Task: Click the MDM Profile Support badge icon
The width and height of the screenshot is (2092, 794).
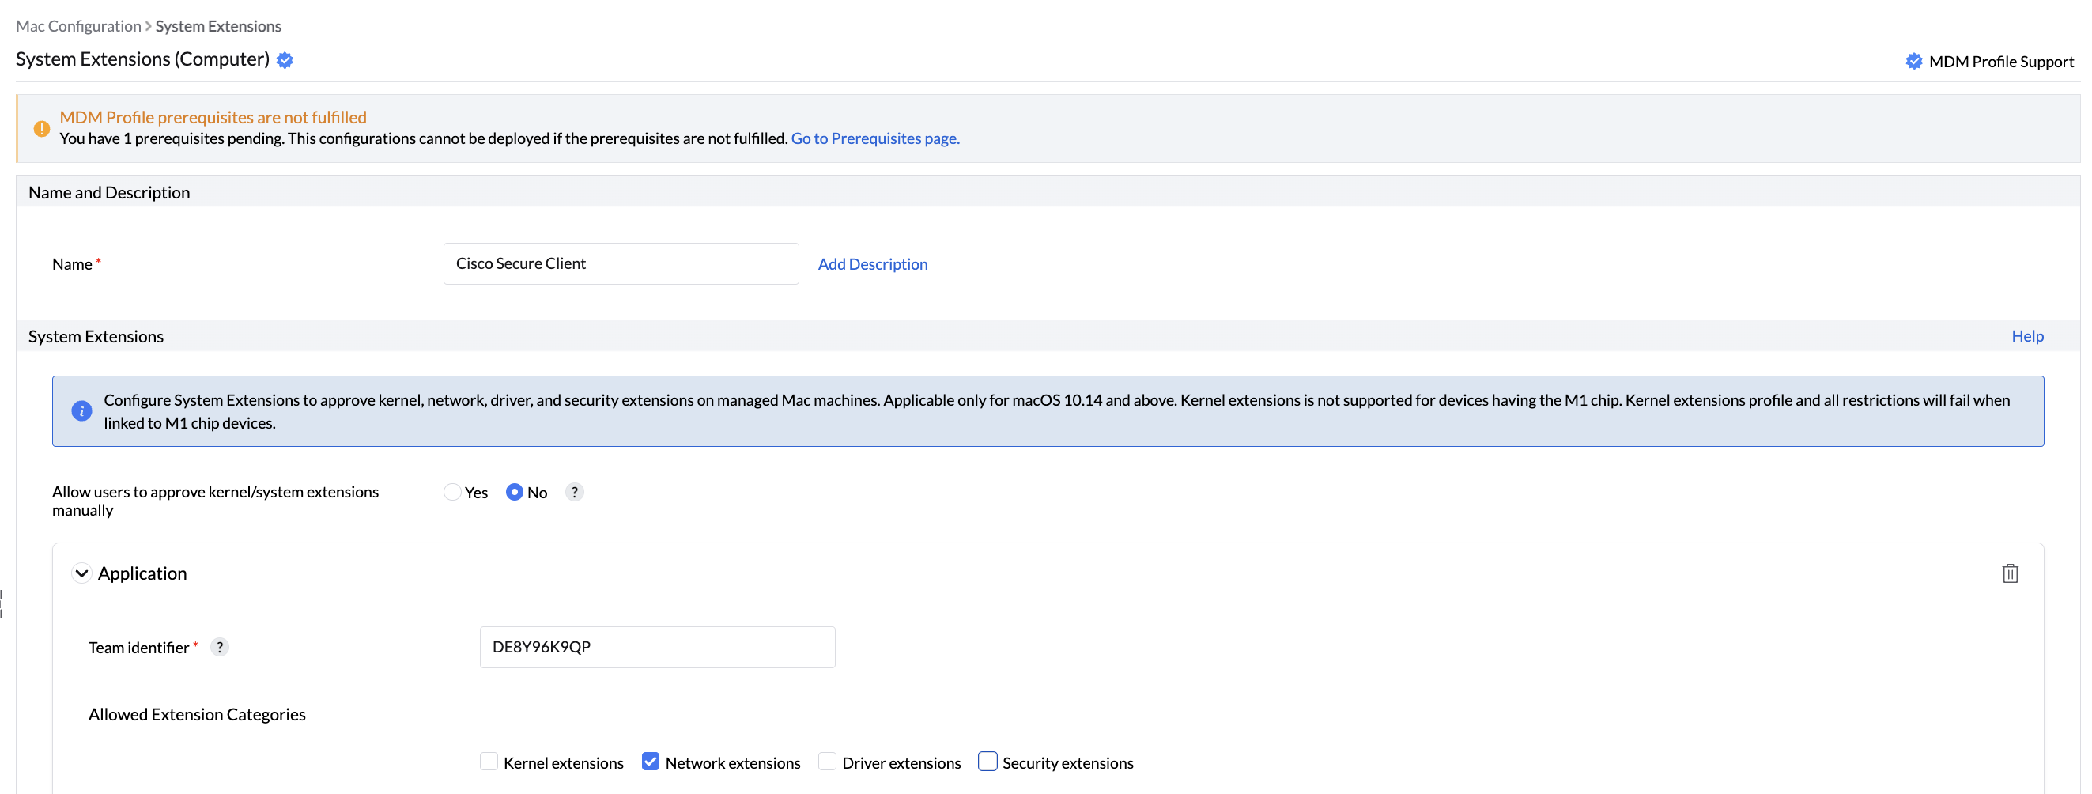Action: [x=1915, y=60]
